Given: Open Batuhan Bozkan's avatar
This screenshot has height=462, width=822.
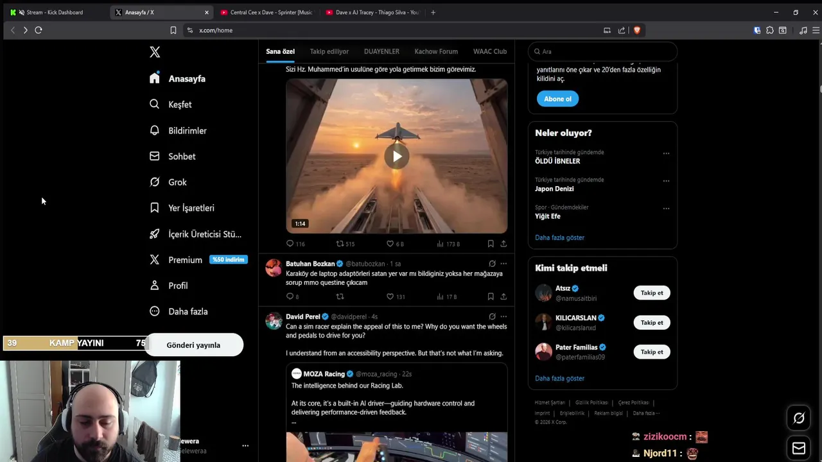Looking at the screenshot, I should coord(274,268).
